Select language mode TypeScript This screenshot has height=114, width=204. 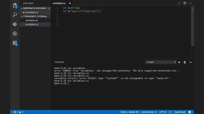point(180,112)
